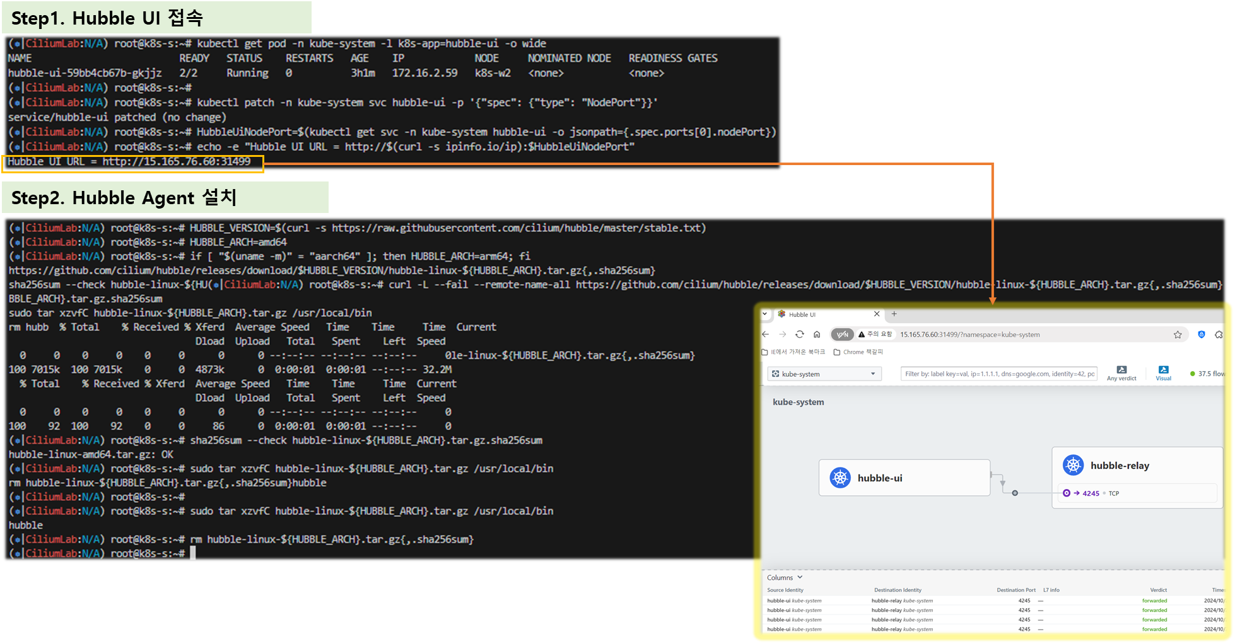Click the VPN badge in address bar
The image size is (1235, 644).
click(x=842, y=335)
